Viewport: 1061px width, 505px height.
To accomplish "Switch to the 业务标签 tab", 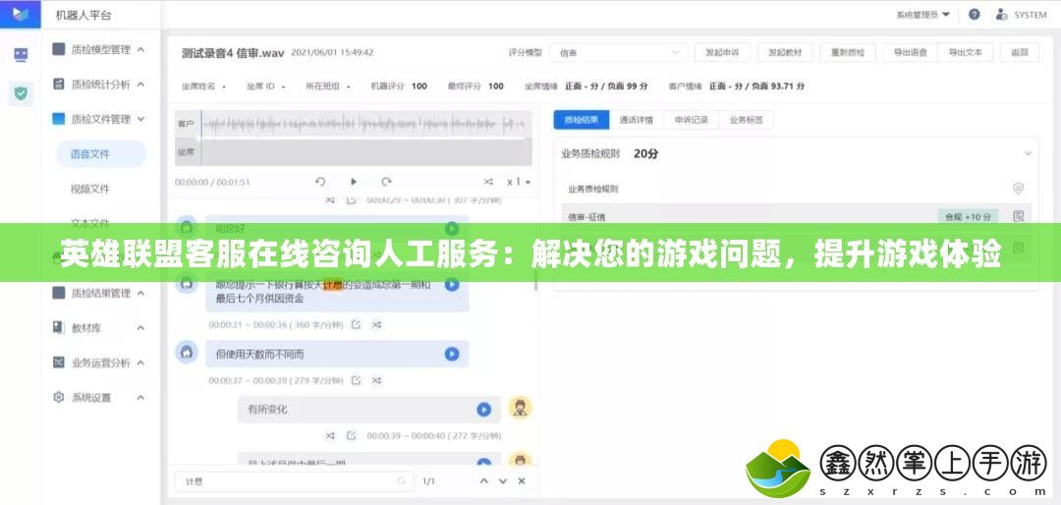I will click(x=746, y=120).
